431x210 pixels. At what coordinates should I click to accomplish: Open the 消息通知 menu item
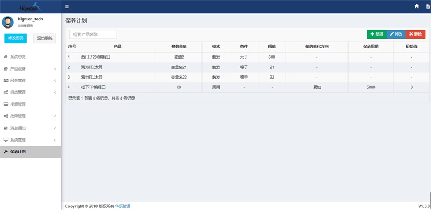pyautogui.click(x=31, y=128)
